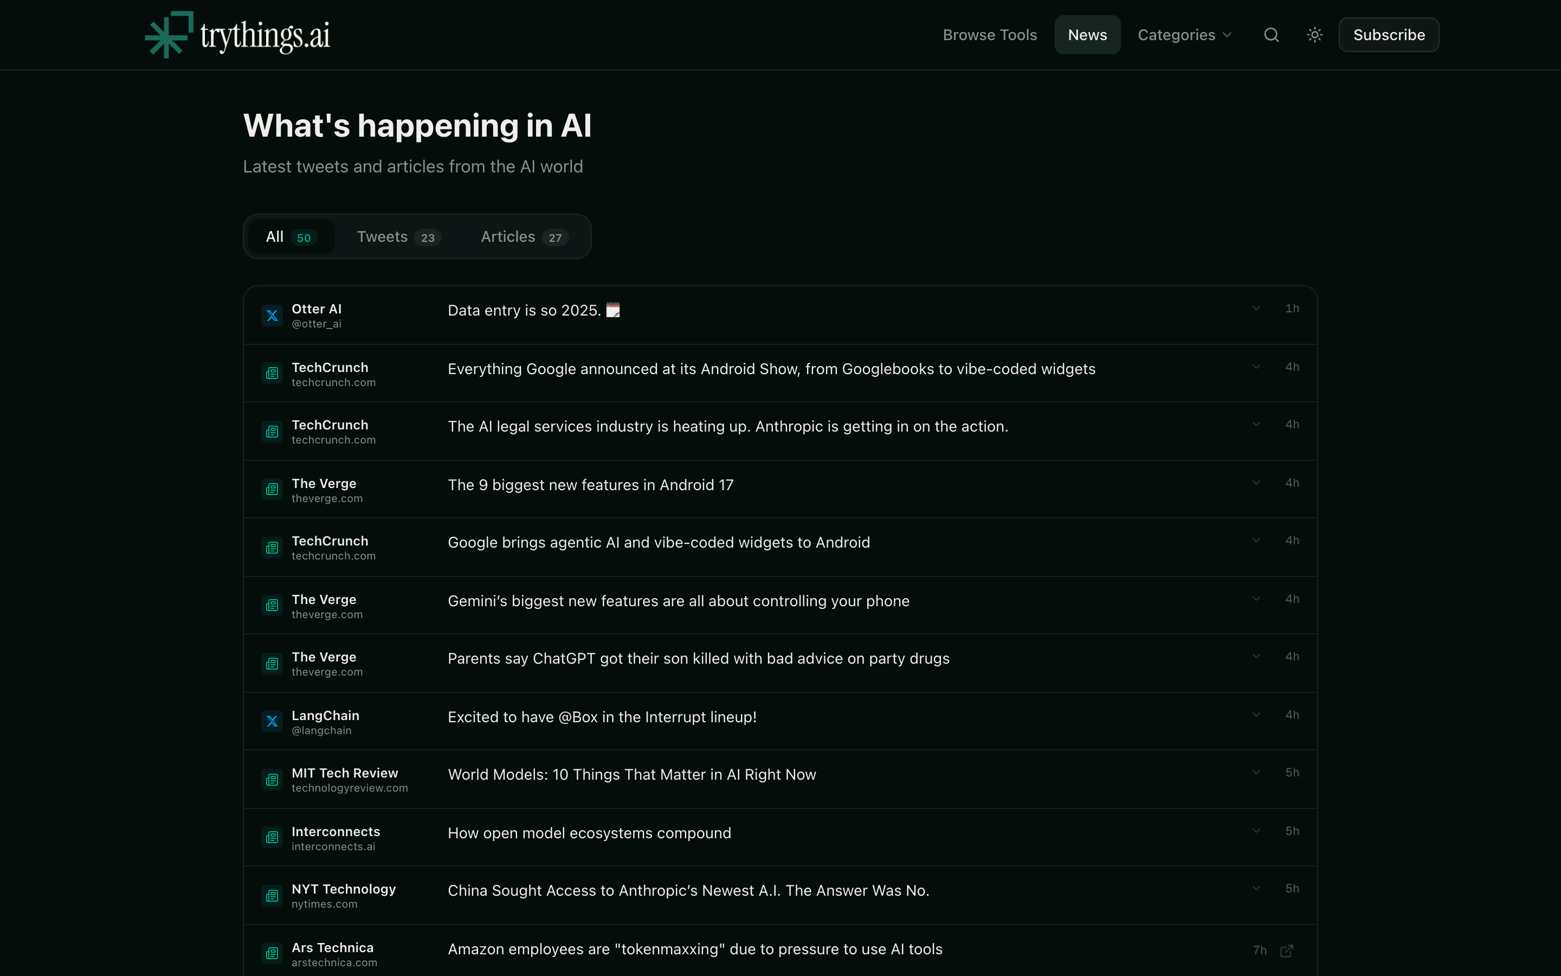Expand the agentic AI widgets row chevron

point(1256,540)
